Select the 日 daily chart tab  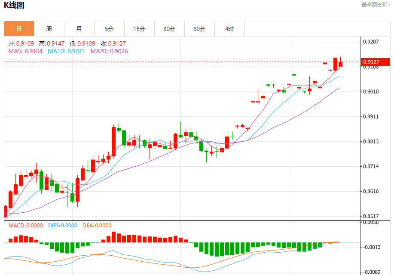[x=19, y=29]
